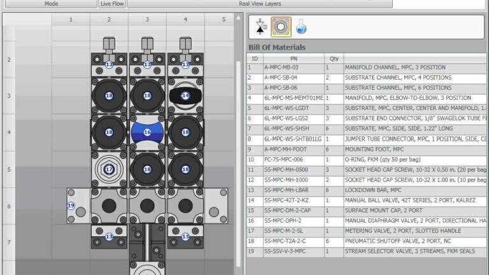Click lockdown bar 13 in row 7 column 4

(x=185, y=237)
